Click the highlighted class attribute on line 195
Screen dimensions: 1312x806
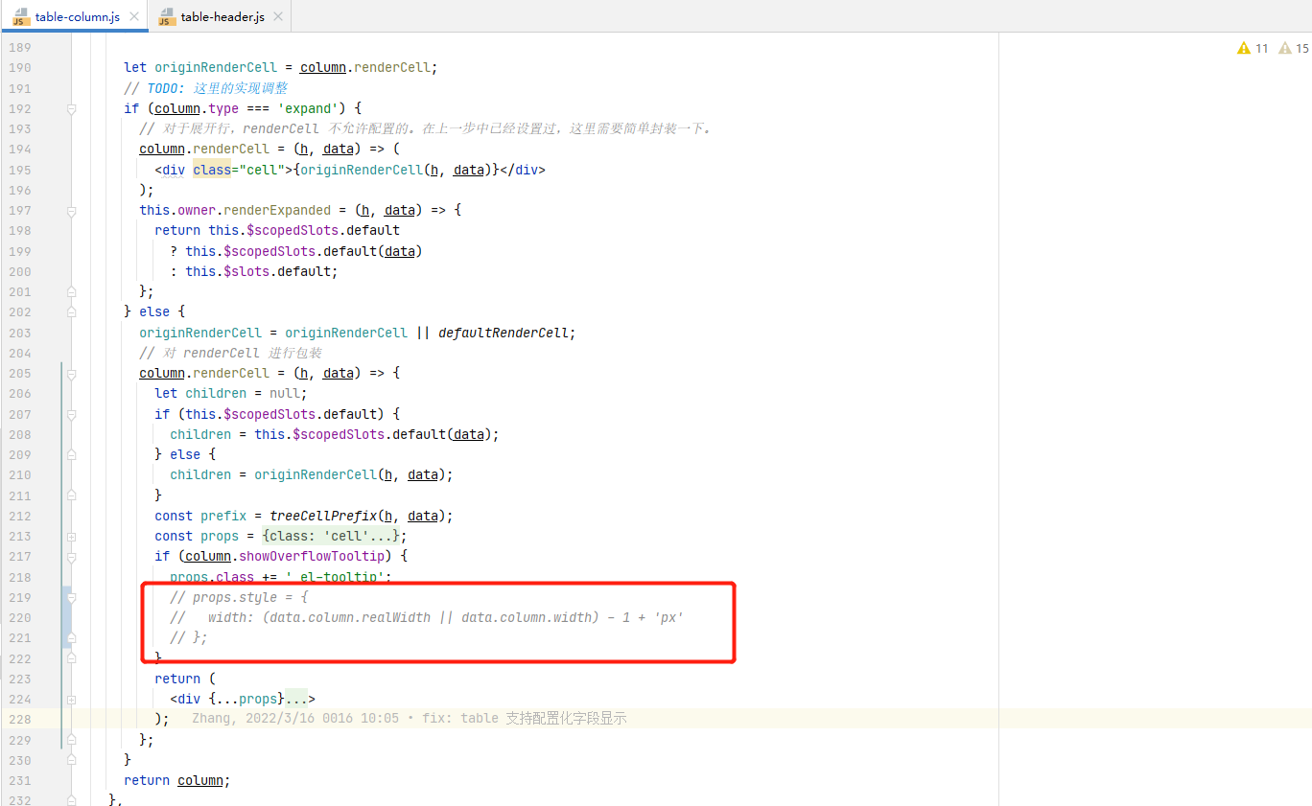coord(211,170)
